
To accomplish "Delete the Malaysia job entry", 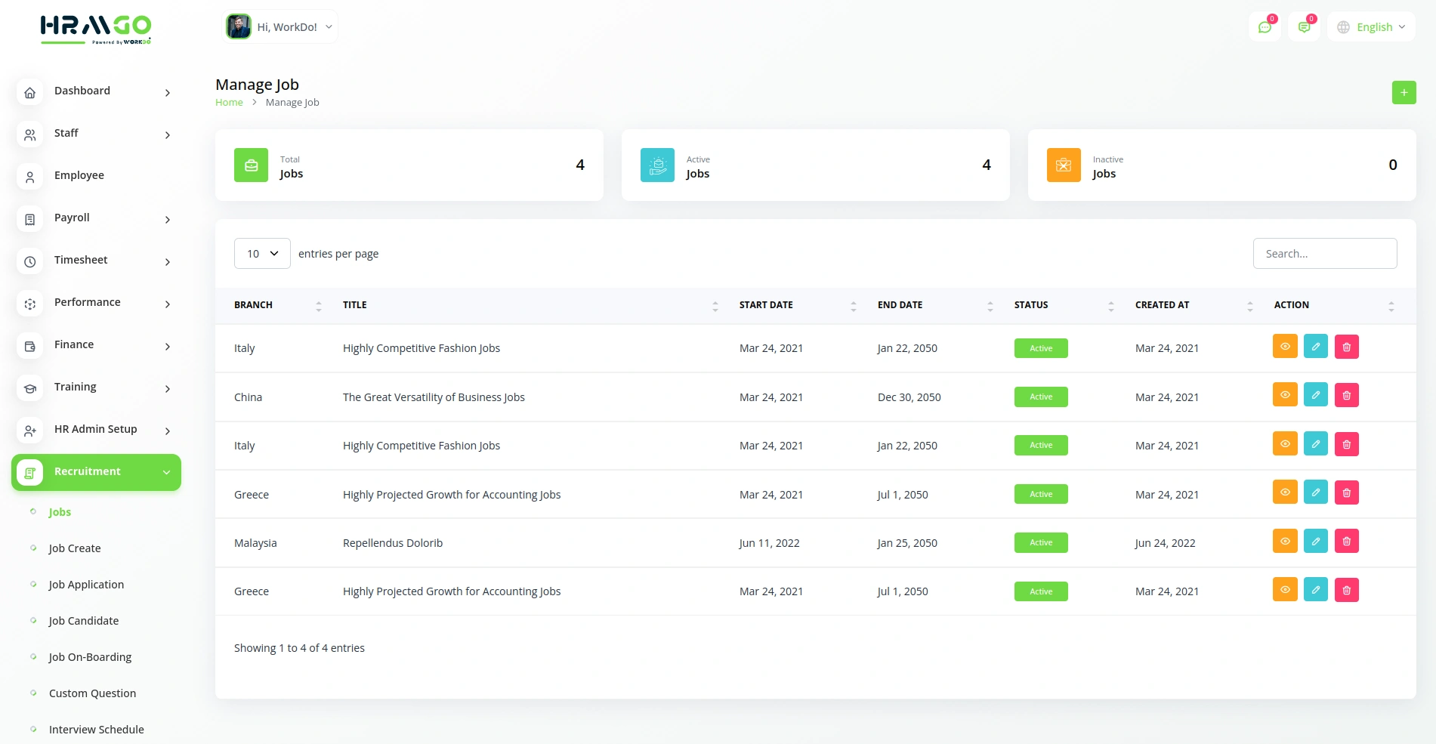I will tap(1346, 541).
